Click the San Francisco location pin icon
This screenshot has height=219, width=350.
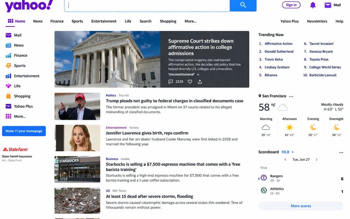pyautogui.click(x=260, y=96)
